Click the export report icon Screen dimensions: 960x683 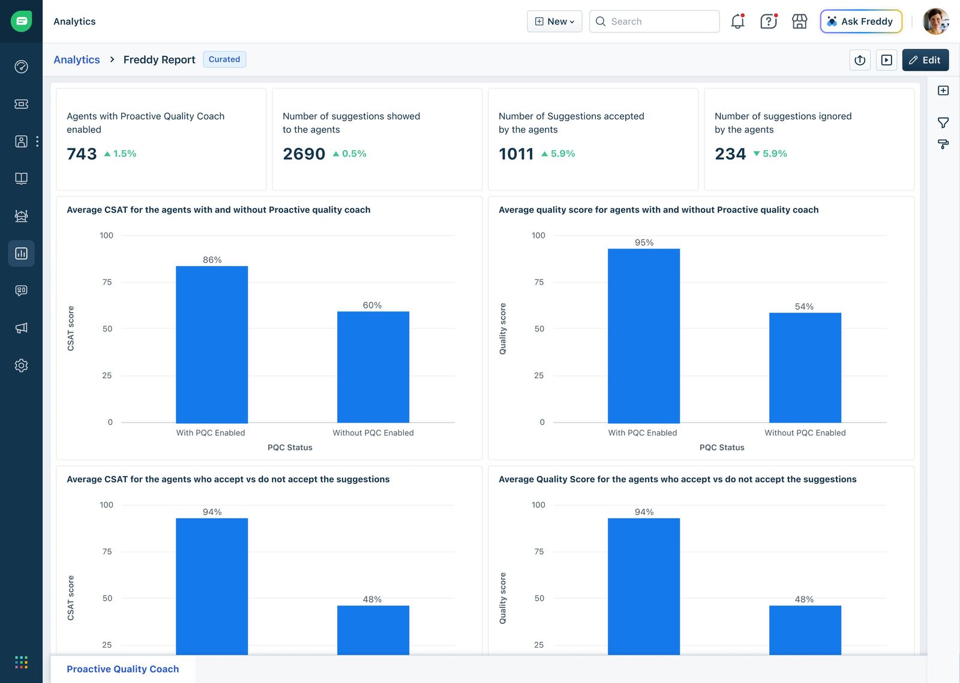[860, 60]
